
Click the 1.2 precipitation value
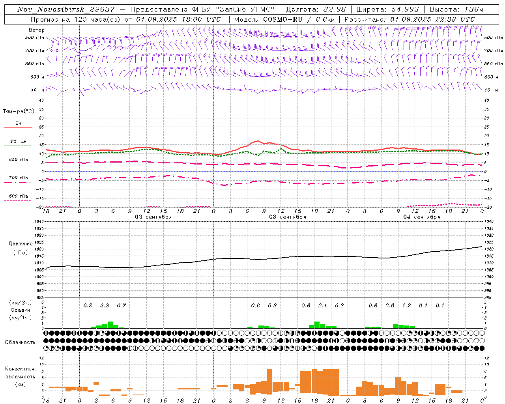click(406, 305)
